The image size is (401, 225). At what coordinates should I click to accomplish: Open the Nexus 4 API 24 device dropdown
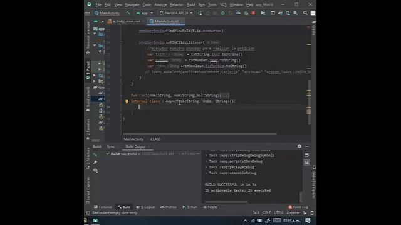[x=177, y=13]
